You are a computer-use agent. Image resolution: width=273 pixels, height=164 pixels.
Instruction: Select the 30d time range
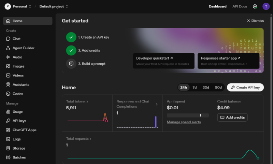pos(206,87)
